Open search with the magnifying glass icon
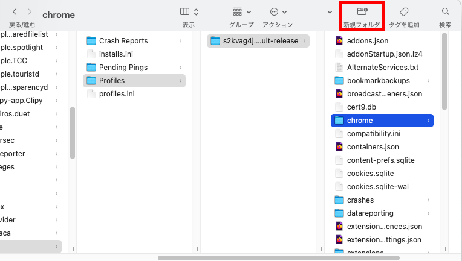462x261 pixels. (446, 11)
